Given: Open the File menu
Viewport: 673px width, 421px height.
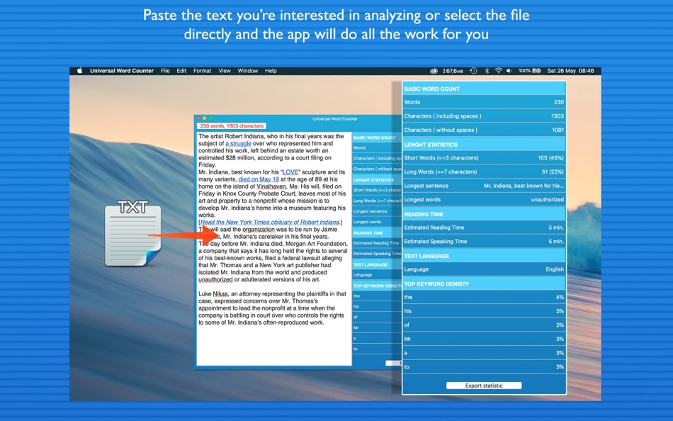Looking at the screenshot, I should pos(165,71).
